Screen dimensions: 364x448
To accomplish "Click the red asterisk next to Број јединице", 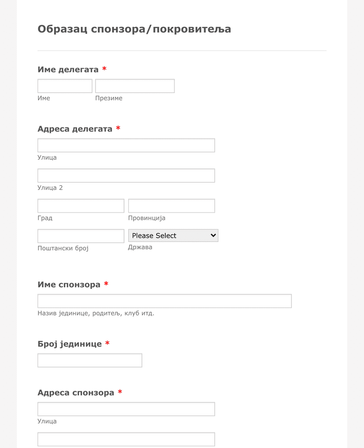I will pos(107,343).
